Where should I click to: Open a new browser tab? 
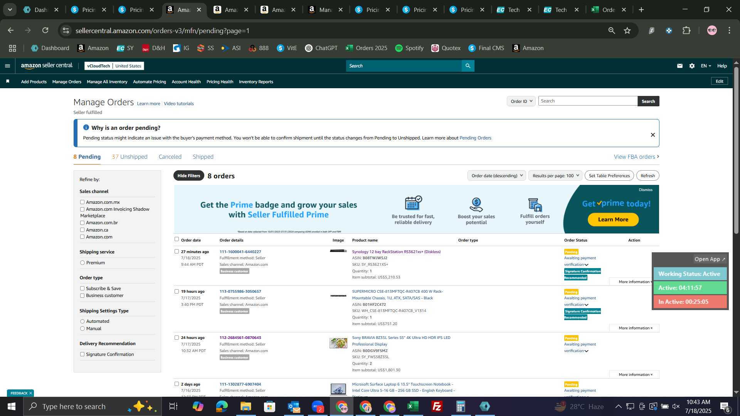pyautogui.click(x=641, y=10)
